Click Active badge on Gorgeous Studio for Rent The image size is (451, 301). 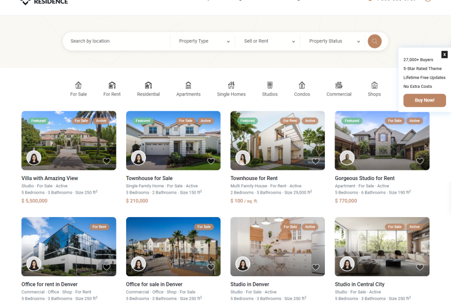pos(415,121)
